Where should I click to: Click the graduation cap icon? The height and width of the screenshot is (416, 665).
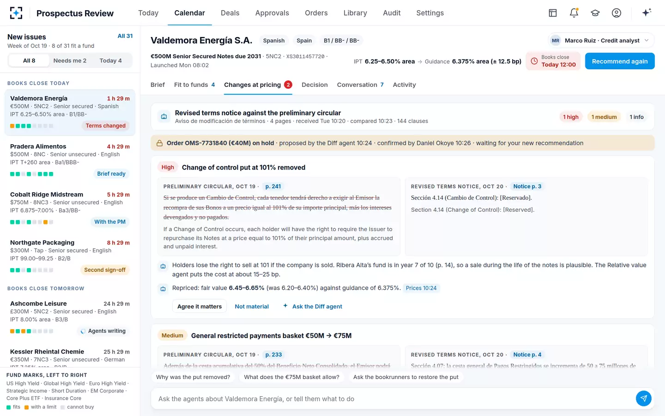(595, 13)
